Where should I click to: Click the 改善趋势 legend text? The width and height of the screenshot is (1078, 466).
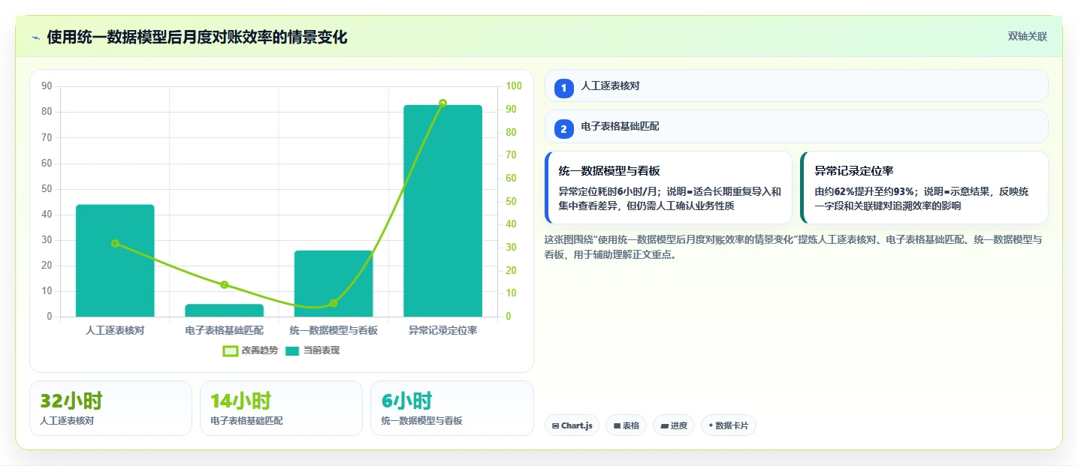point(259,350)
